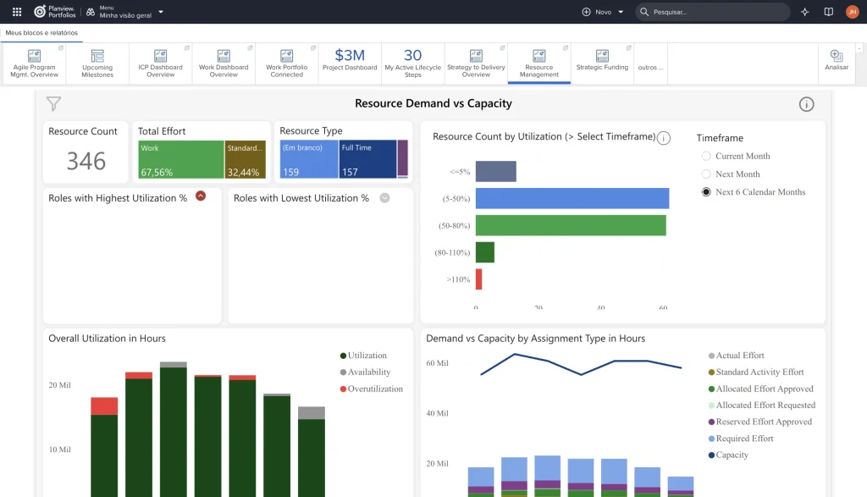The image size is (867, 497).
Task: Toggle Standard Activity Effort legend item
Action: click(x=756, y=372)
